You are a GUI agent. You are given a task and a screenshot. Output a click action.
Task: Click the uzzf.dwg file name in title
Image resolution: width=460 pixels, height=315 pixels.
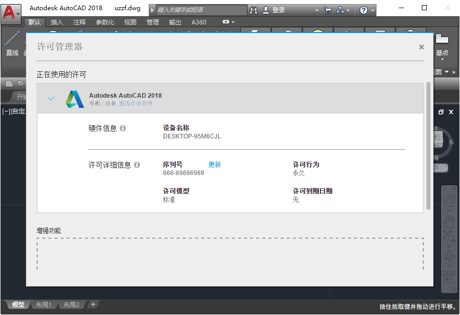(x=127, y=8)
